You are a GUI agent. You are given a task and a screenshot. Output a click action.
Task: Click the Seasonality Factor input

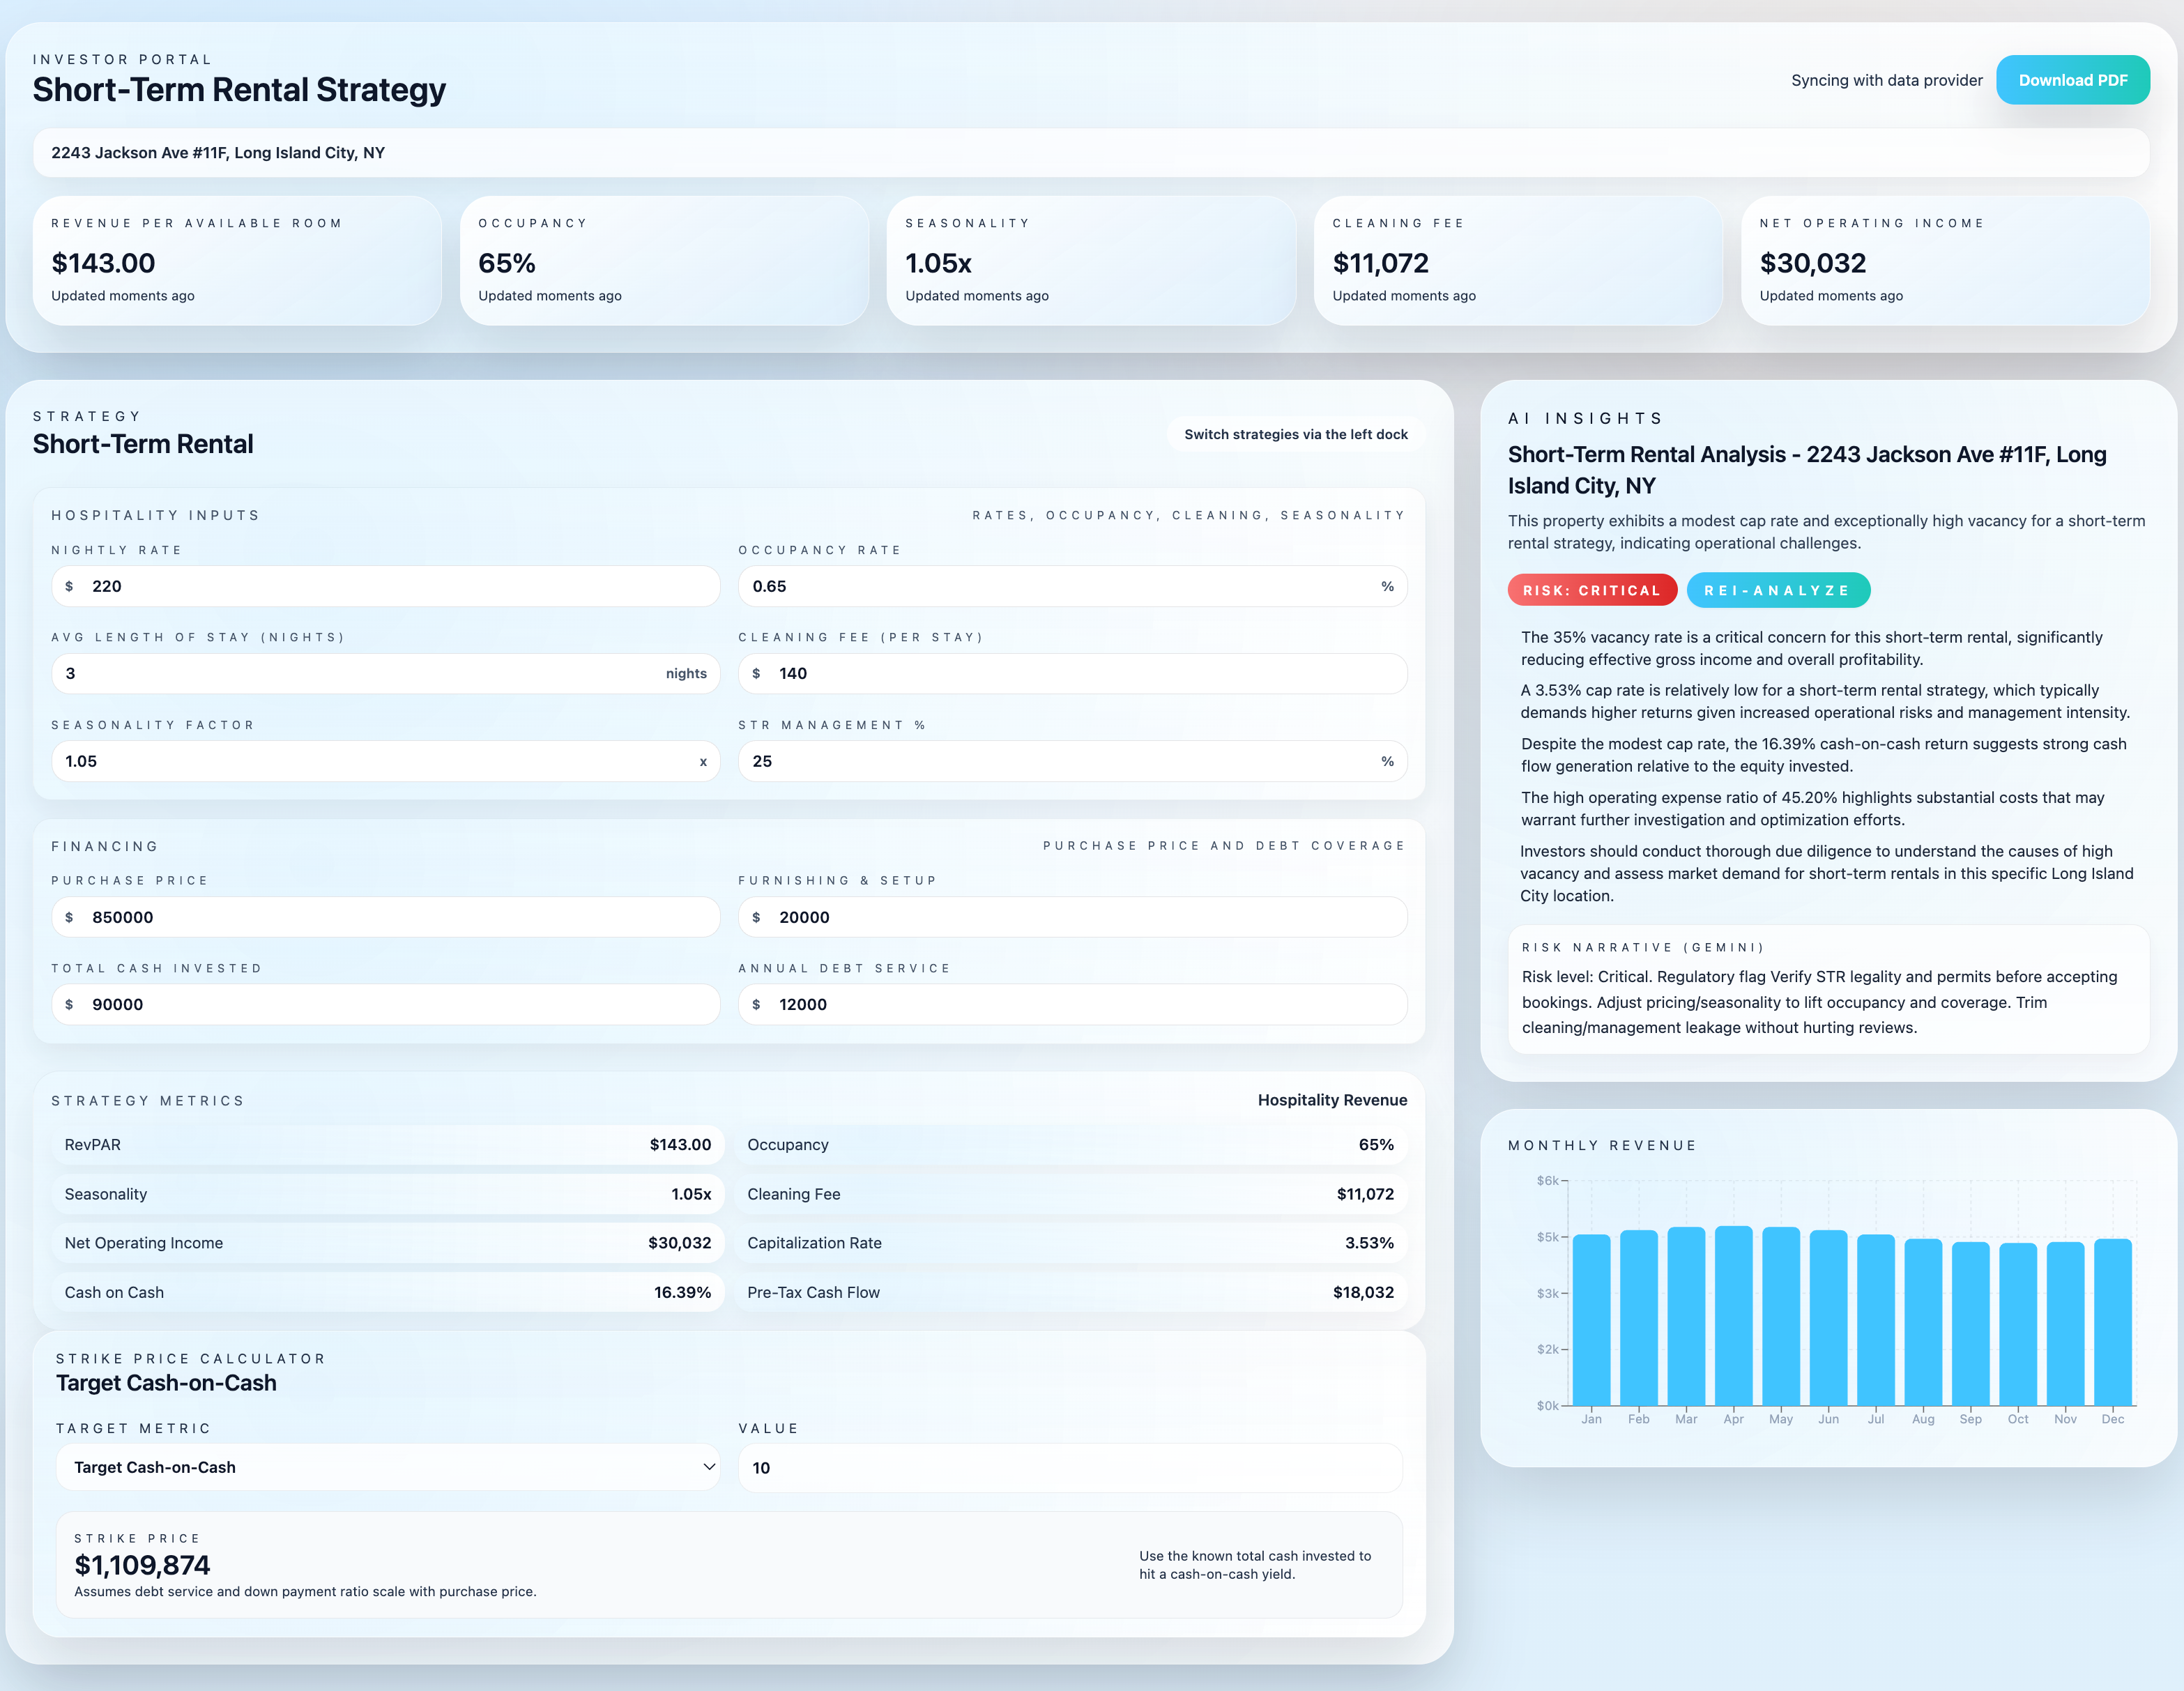click(386, 760)
